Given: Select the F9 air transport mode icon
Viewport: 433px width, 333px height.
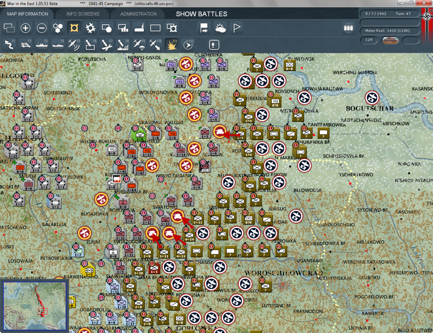Looking at the screenshot, I should coord(139,44).
